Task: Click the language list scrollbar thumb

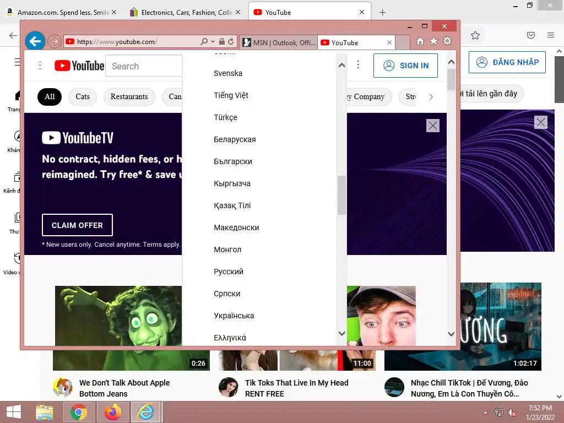Action: [341, 196]
